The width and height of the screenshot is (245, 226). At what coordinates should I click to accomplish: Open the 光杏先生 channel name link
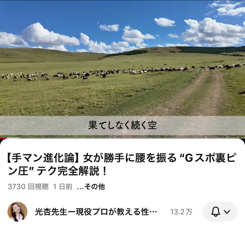[x=96, y=212]
